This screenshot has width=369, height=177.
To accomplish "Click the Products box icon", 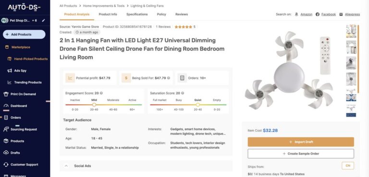I will [6, 141].
